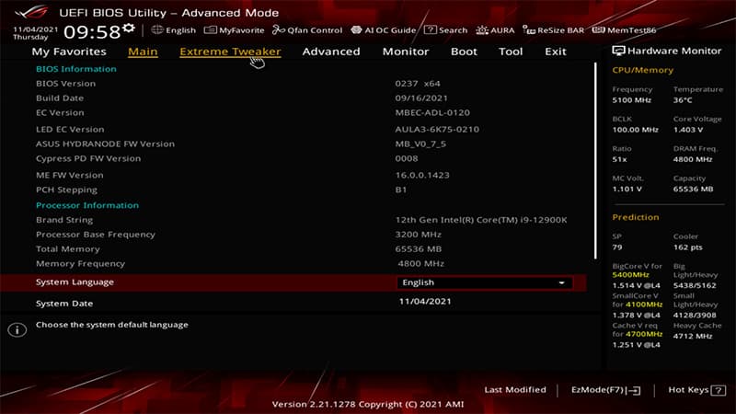Open the Boot tab
Viewport: 736px width, 414px height.
click(464, 52)
